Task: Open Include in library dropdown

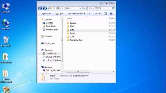Action: tap(77, 14)
